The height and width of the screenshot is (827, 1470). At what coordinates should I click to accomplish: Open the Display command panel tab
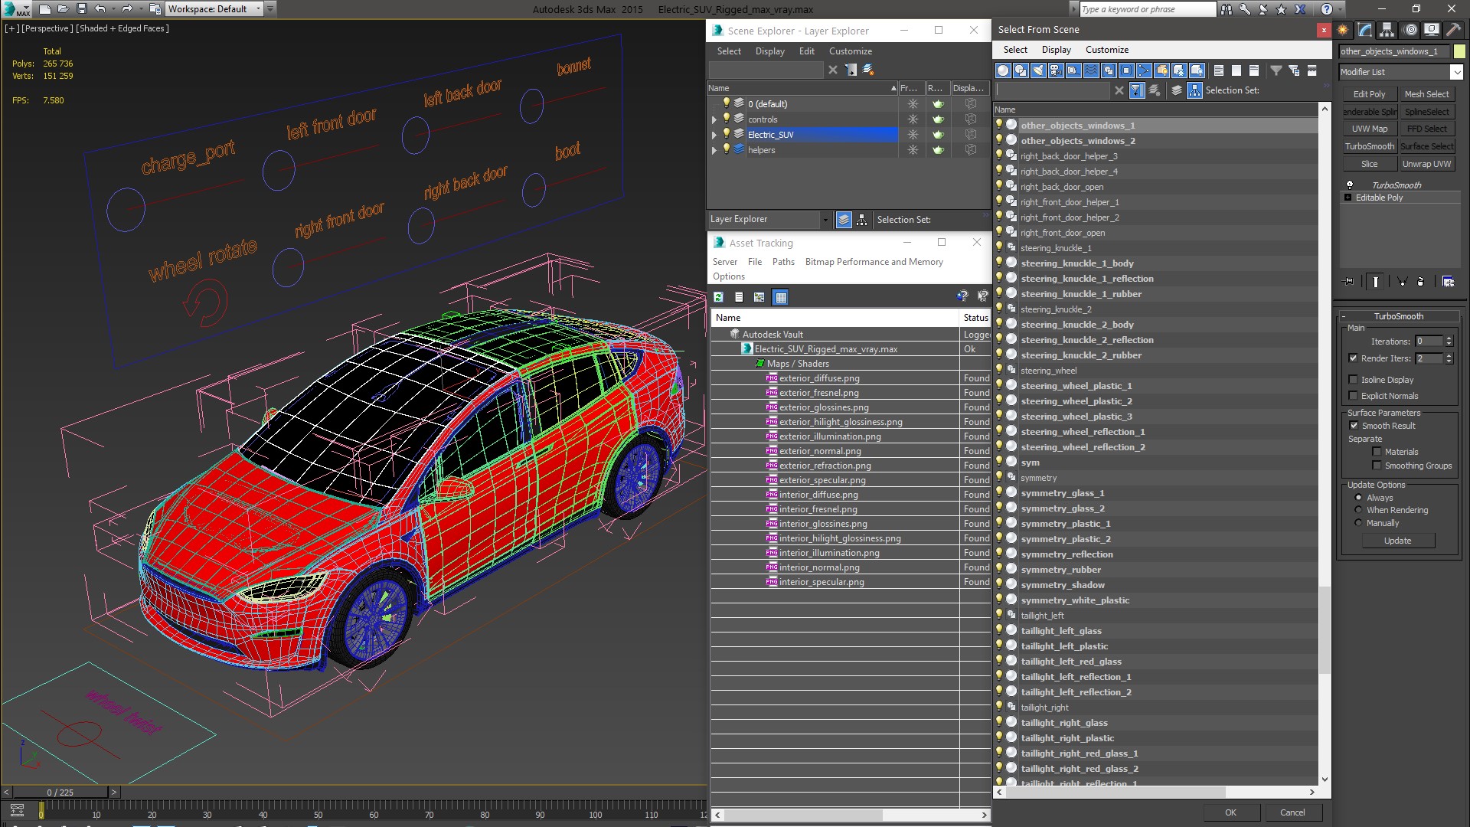click(x=1431, y=30)
